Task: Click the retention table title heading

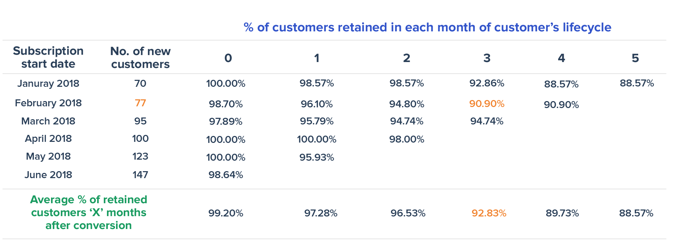Action: tap(427, 27)
